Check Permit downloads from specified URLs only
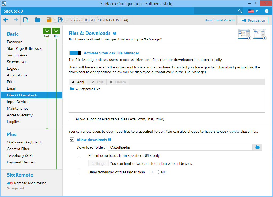This screenshot has height=197, width=273. click(79, 155)
